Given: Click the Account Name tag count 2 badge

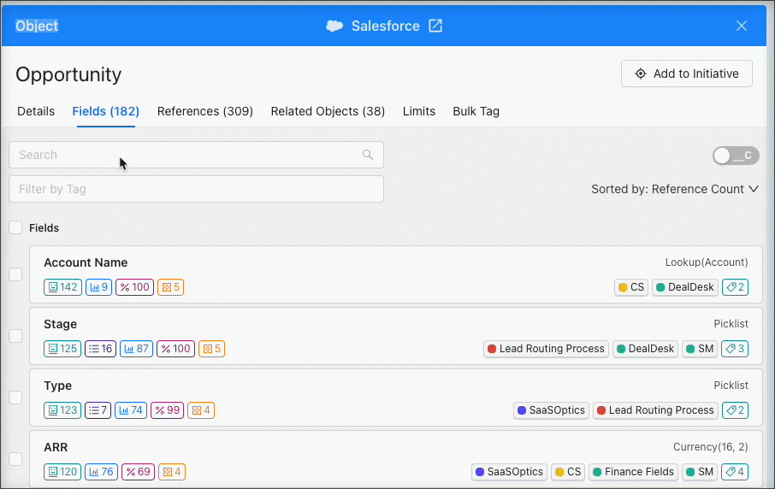Looking at the screenshot, I should point(735,287).
